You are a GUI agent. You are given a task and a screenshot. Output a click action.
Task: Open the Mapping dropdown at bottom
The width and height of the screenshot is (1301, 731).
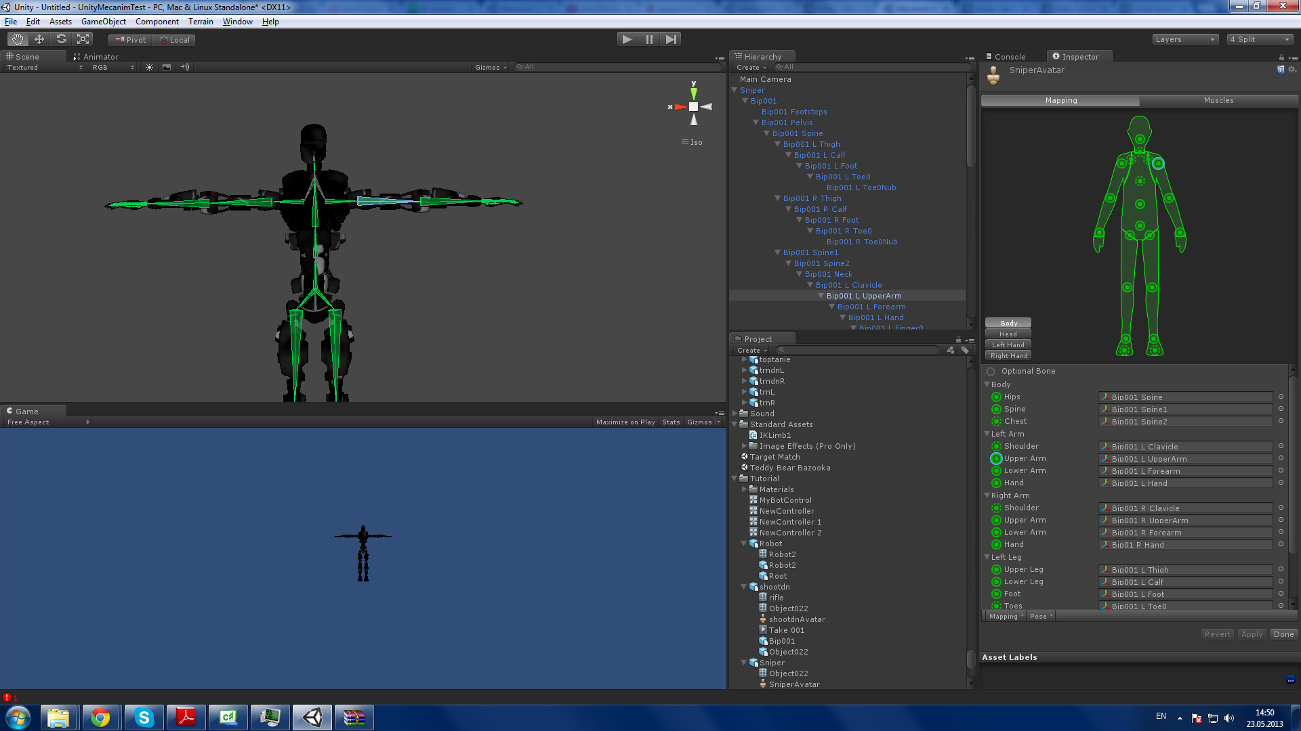click(x=1006, y=617)
